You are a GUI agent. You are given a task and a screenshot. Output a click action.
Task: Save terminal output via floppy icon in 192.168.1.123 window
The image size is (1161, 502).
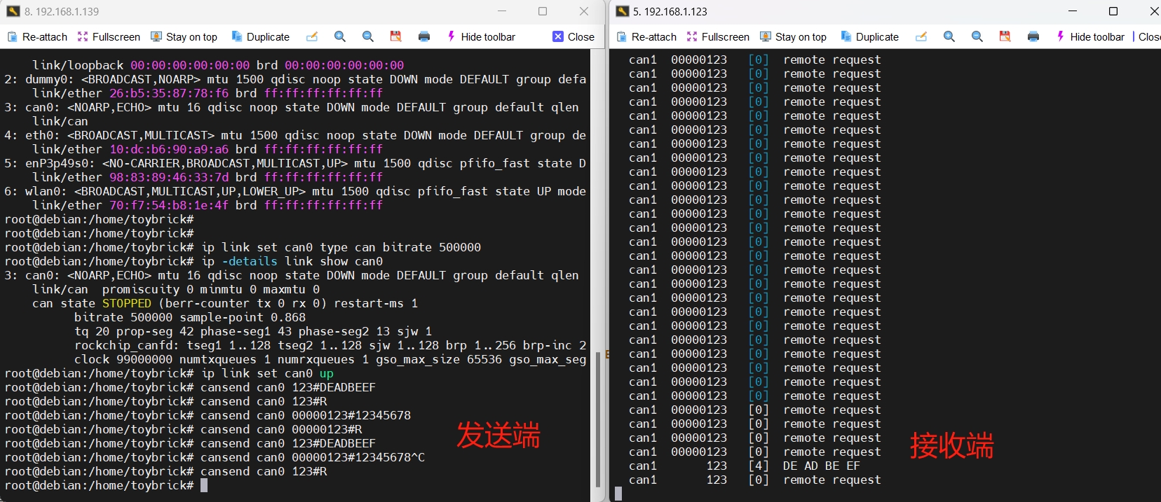coord(1005,36)
